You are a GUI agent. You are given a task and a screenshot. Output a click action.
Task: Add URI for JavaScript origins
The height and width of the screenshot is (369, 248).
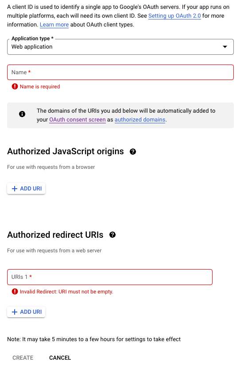26,189
